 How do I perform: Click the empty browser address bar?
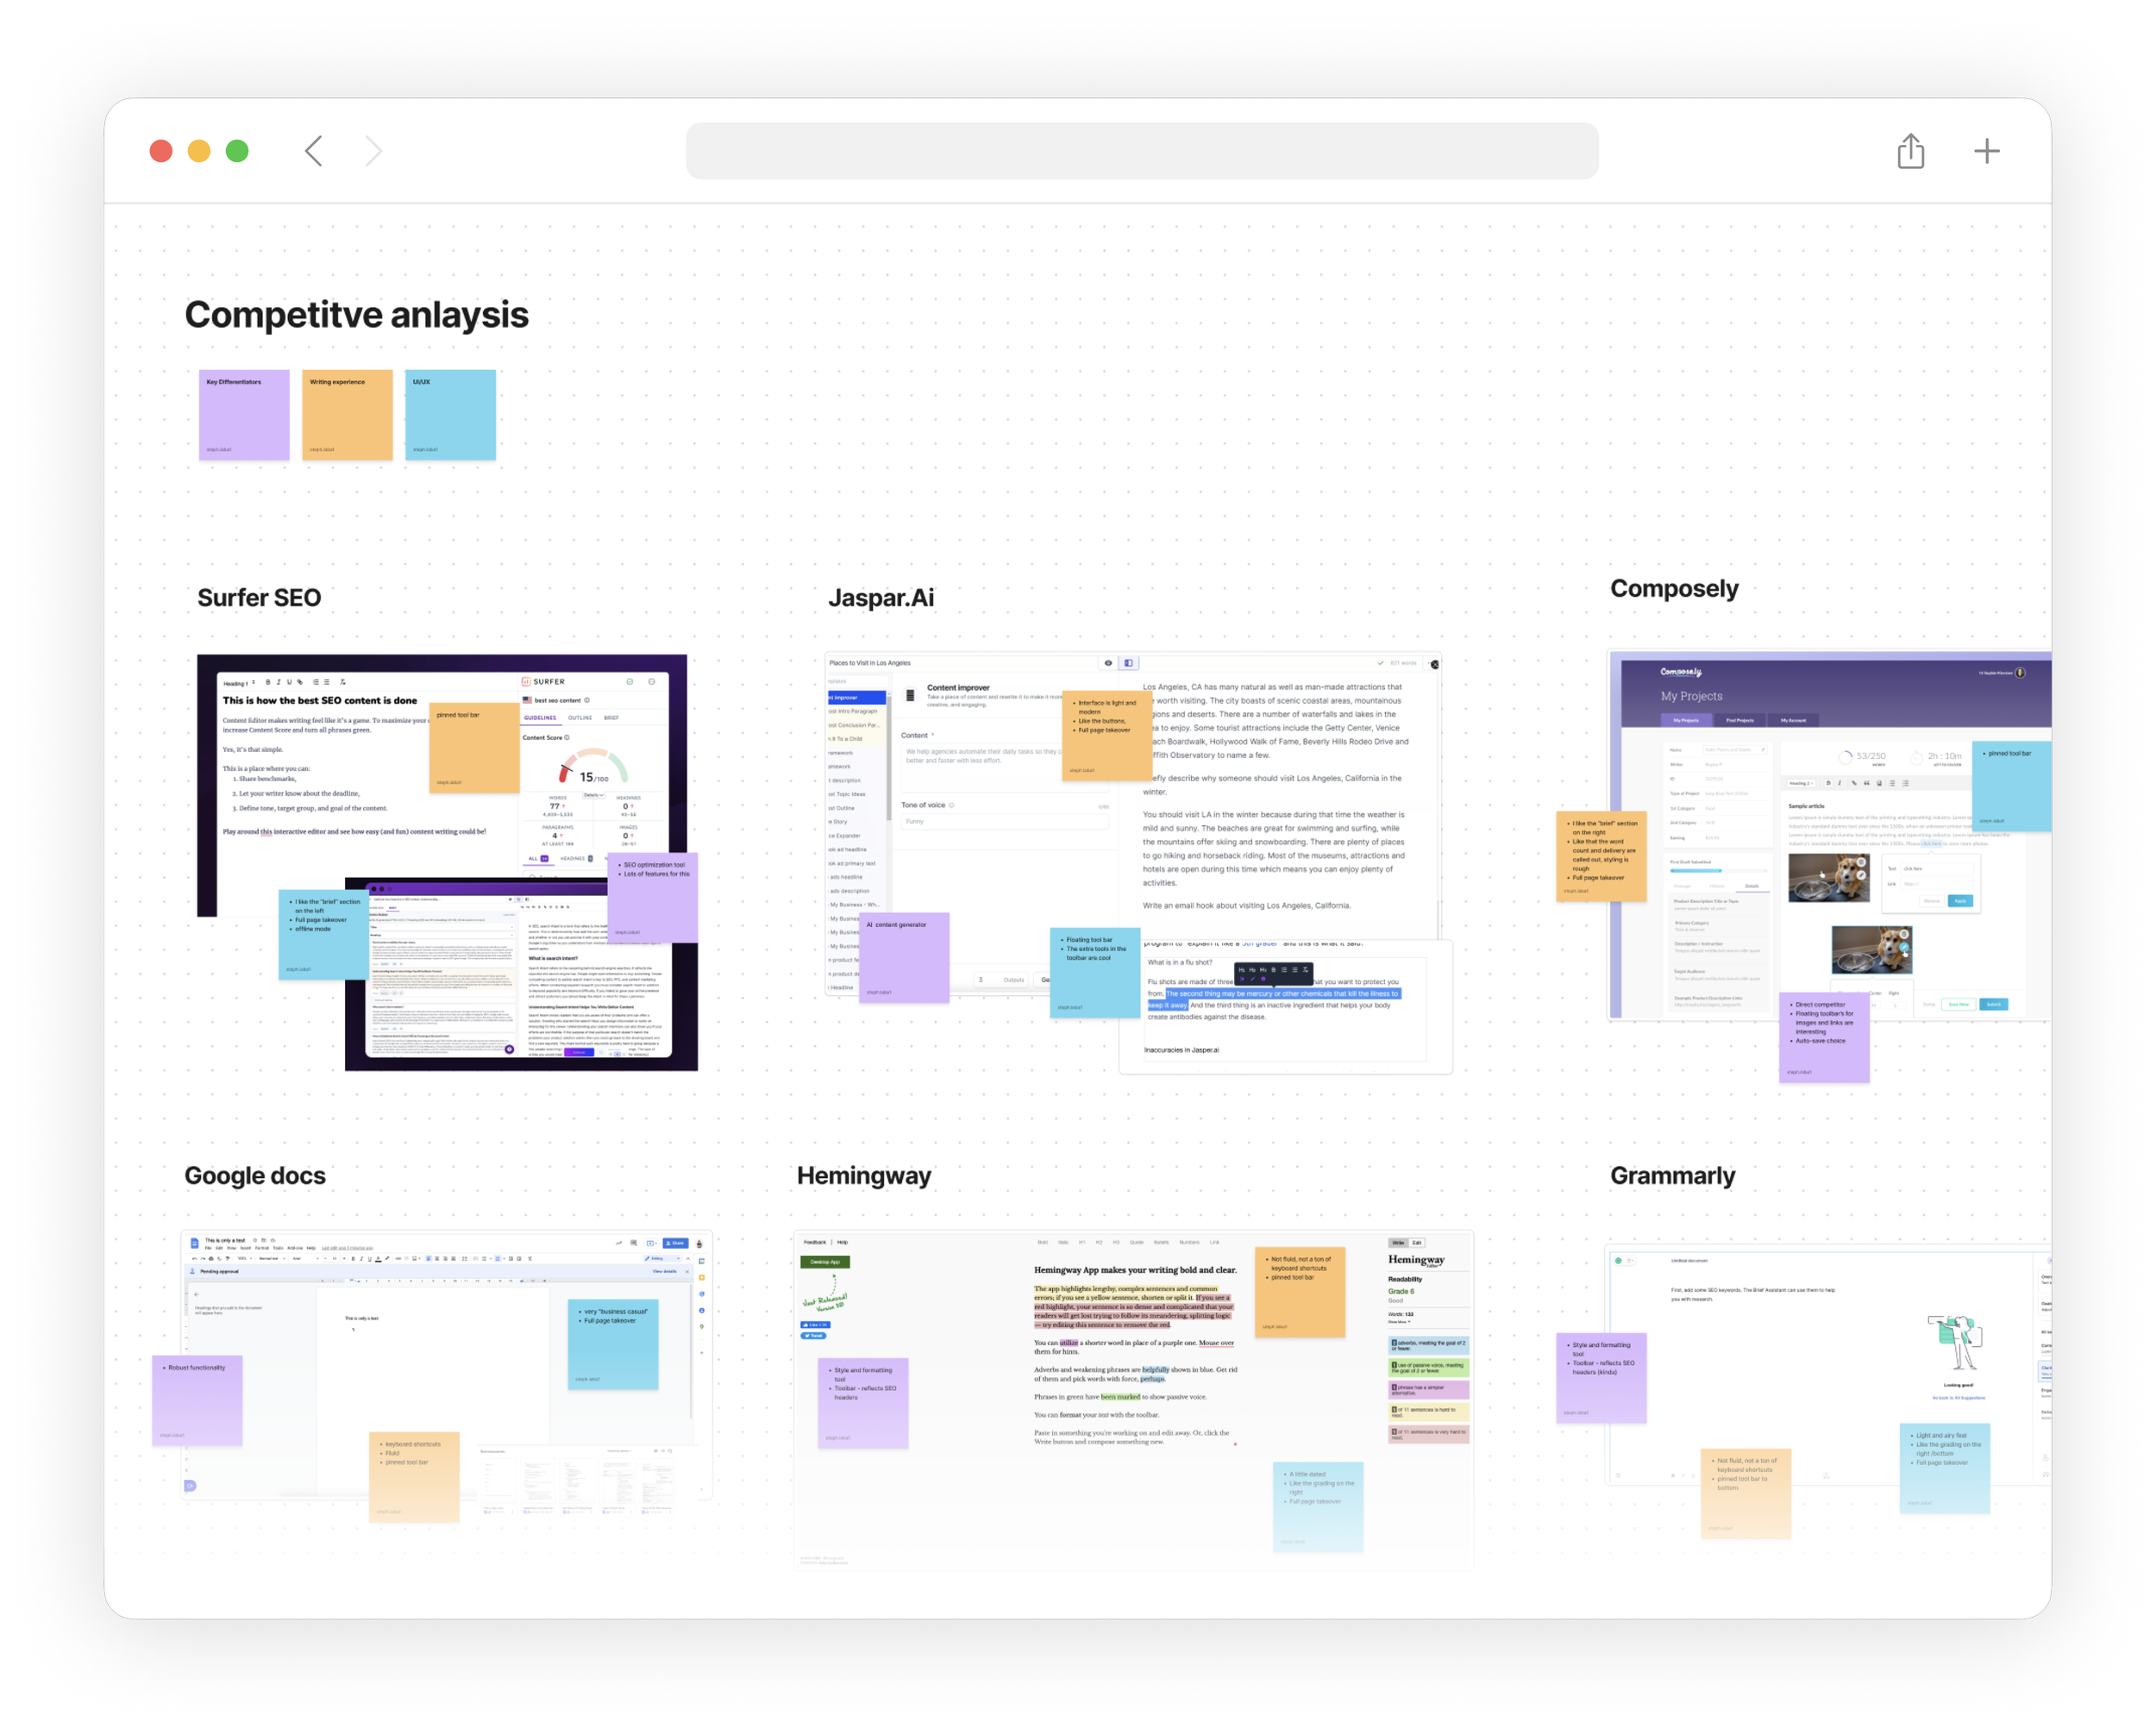[x=1141, y=151]
